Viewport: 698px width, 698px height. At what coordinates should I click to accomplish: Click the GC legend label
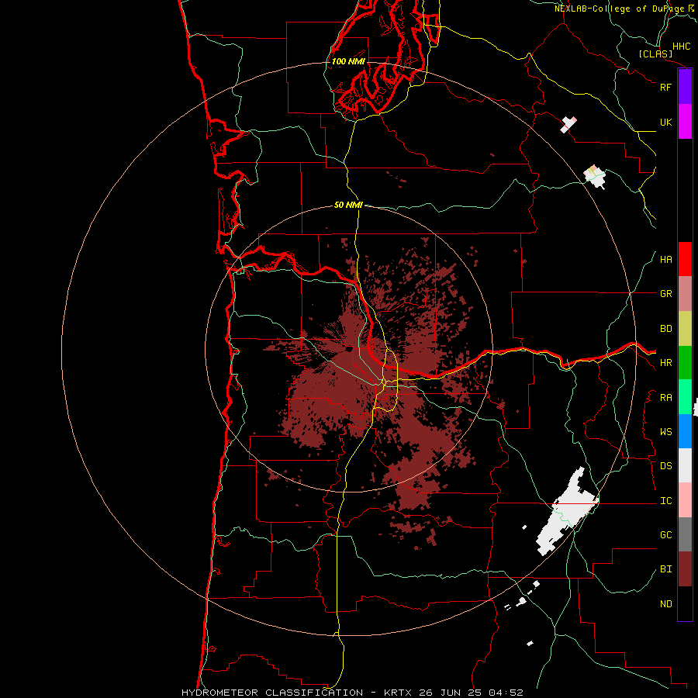click(x=665, y=535)
